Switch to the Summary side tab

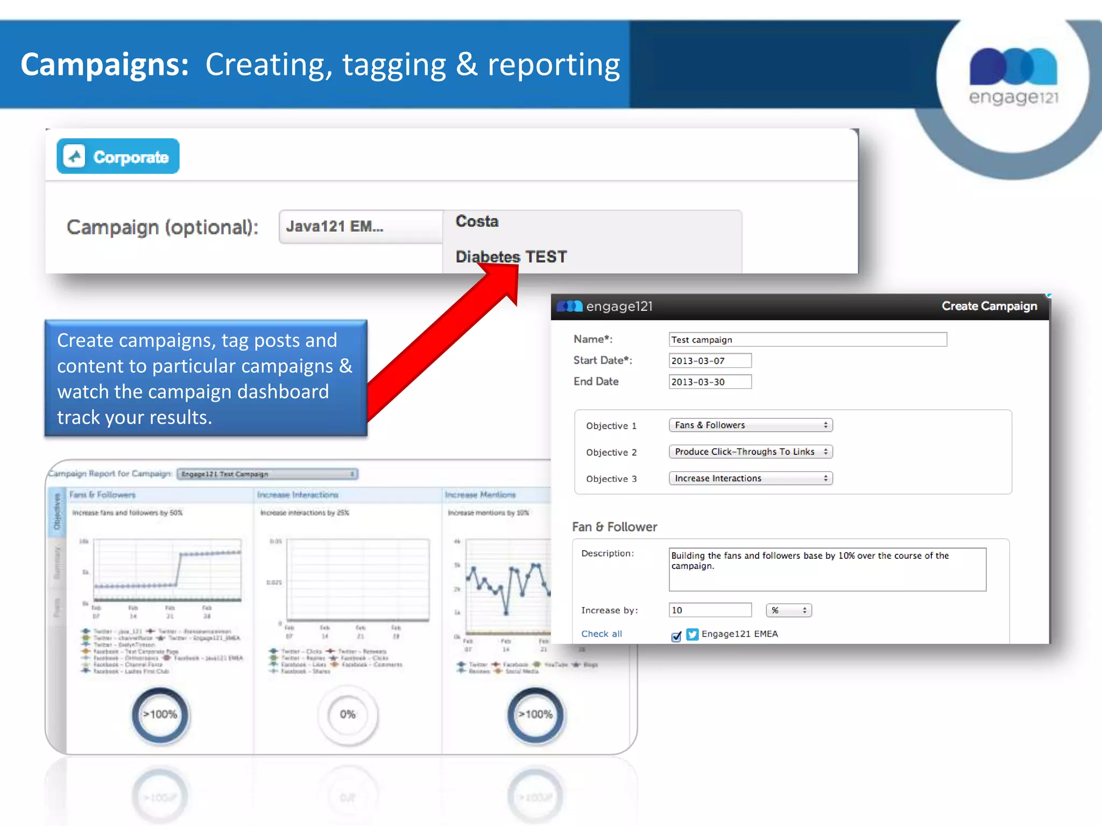coord(56,562)
